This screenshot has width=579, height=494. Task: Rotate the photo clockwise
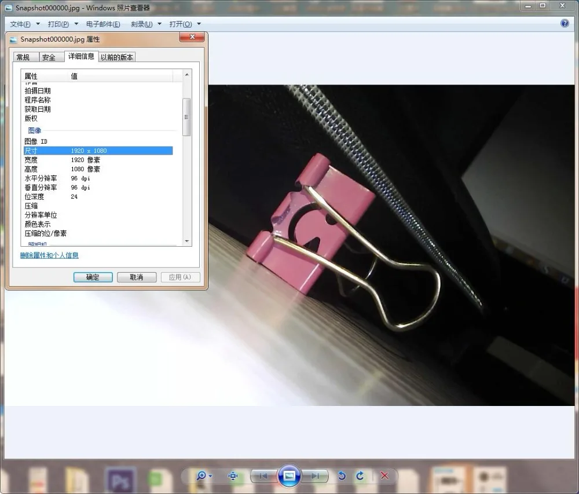point(360,475)
